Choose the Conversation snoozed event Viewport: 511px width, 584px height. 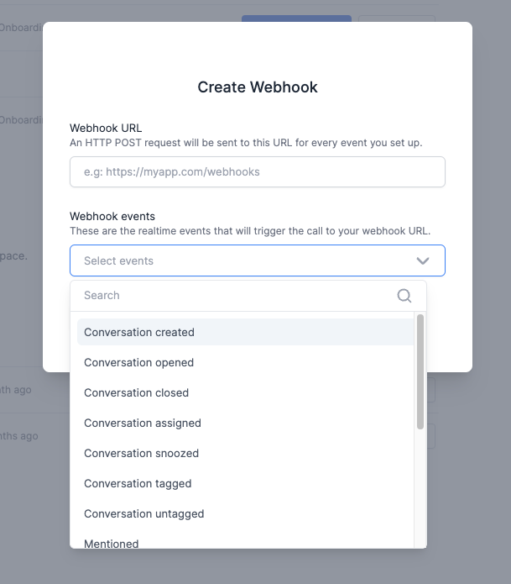(246, 453)
